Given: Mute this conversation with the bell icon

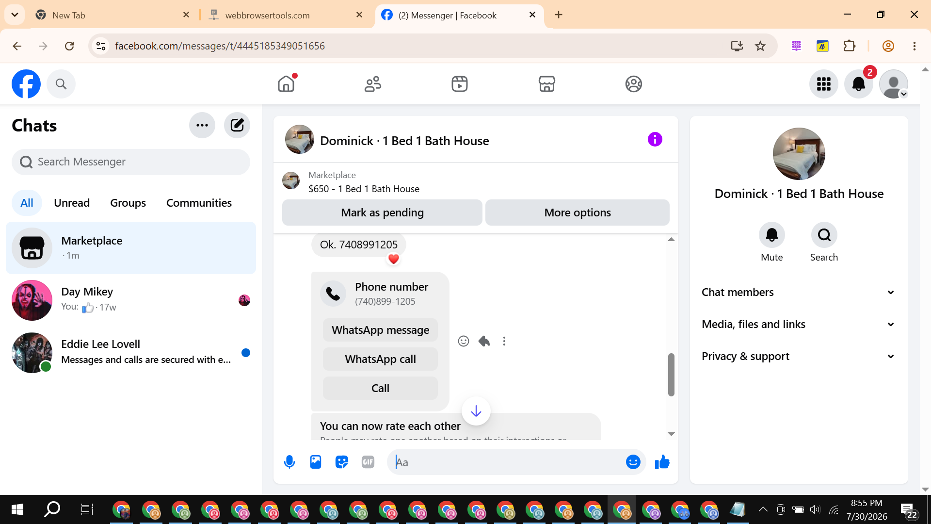Looking at the screenshot, I should pyautogui.click(x=771, y=235).
